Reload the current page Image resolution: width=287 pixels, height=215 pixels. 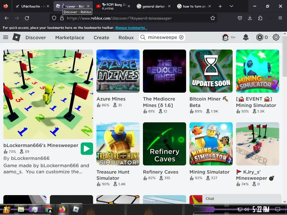(x=27, y=18)
